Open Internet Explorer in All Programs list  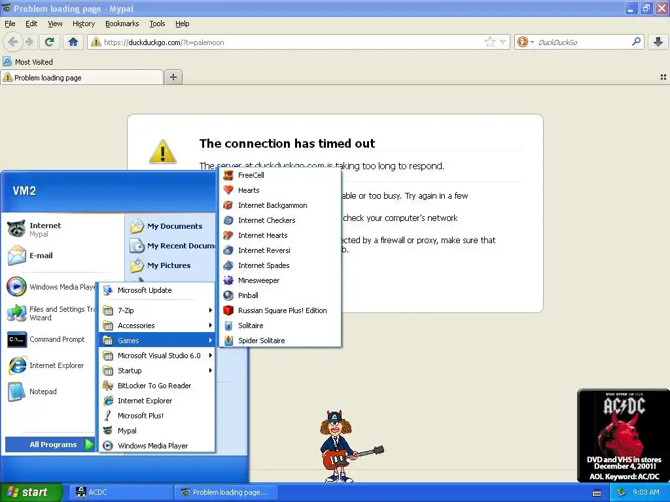(157, 401)
